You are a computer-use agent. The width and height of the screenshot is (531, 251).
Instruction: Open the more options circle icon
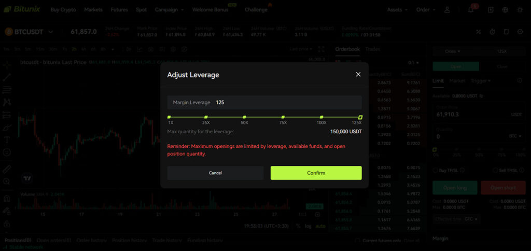pyautogui.click(x=521, y=32)
